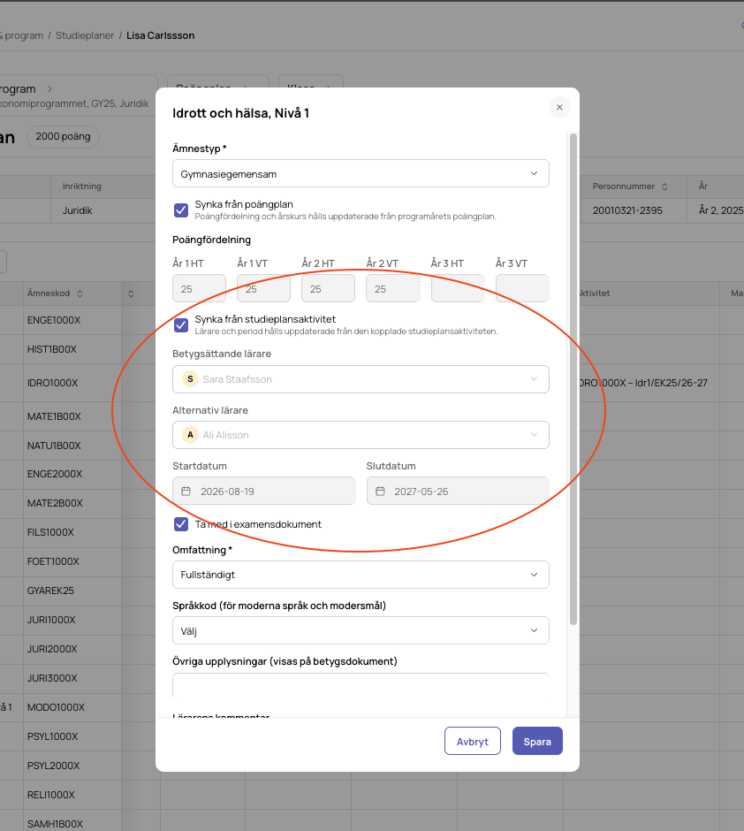Save changes with Spara button

click(x=537, y=741)
